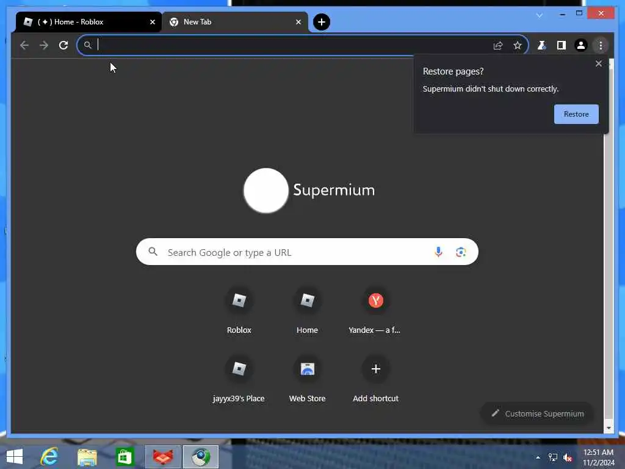Viewport: 625px width, 469px height.
Task: Open the clock showing 12:51 AM
Action: coord(598,457)
